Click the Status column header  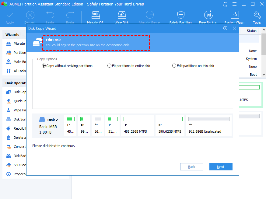tap(251, 31)
